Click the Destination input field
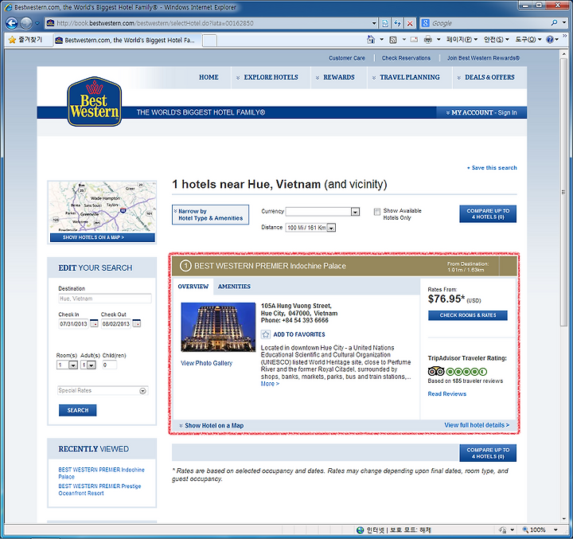 [104, 299]
